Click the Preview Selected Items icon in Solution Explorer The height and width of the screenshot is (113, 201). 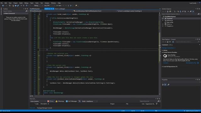(x=193, y=12)
